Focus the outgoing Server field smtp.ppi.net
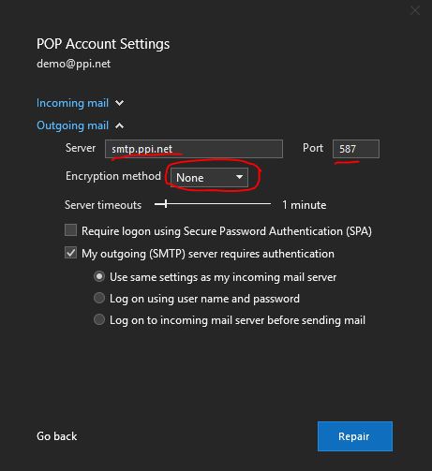 [x=194, y=149]
